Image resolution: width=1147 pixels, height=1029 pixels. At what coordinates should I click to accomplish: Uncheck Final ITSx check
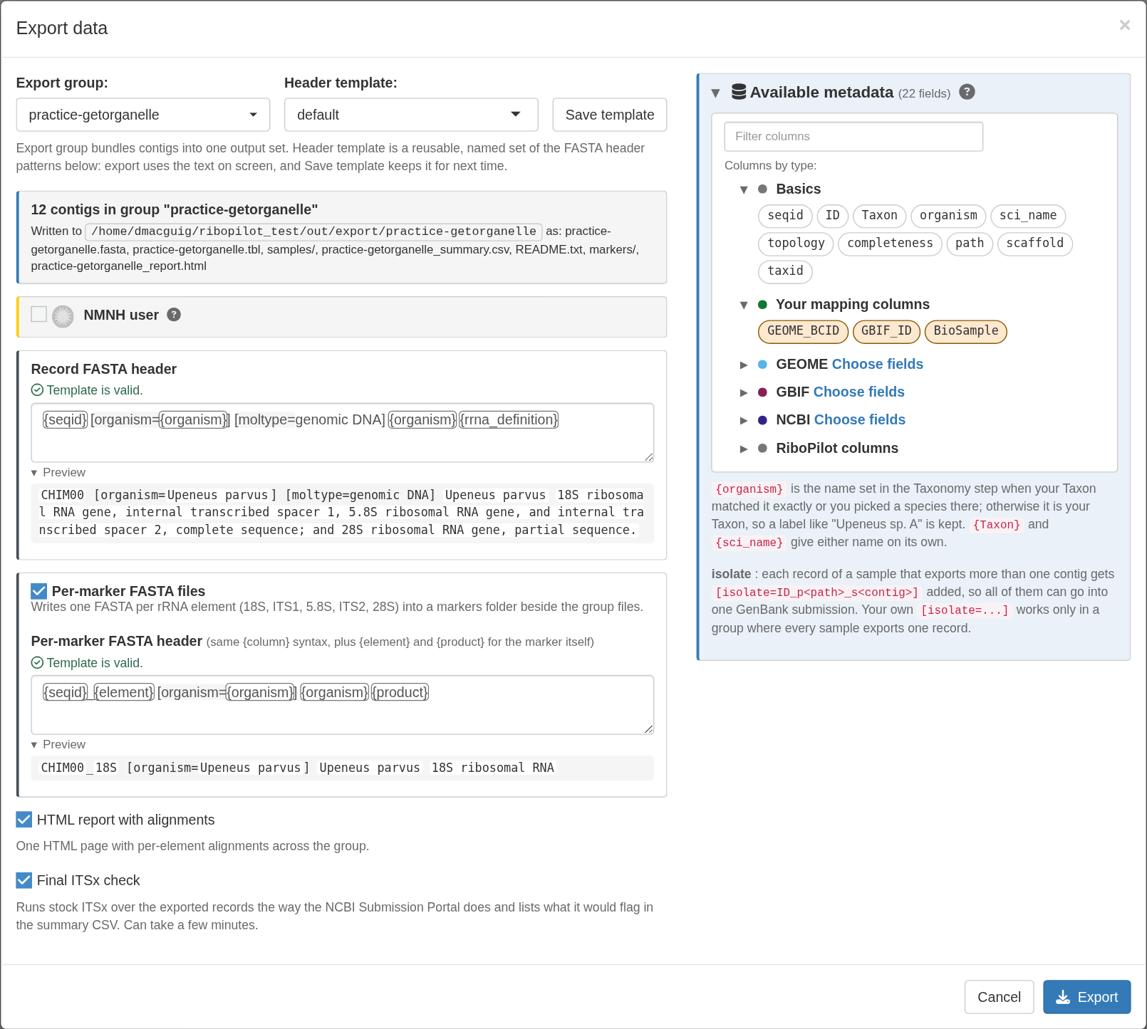24,880
